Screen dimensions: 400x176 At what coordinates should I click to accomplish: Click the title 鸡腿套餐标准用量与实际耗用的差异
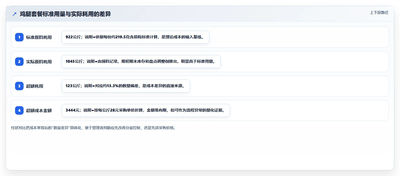[x=65, y=14]
